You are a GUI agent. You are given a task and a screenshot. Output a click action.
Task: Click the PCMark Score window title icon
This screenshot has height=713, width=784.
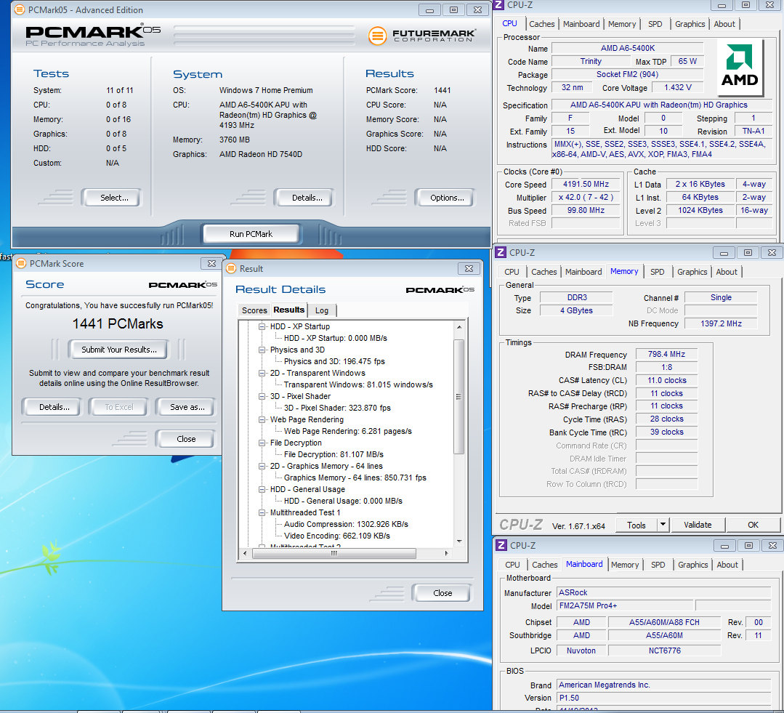pyautogui.click(x=21, y=263)
